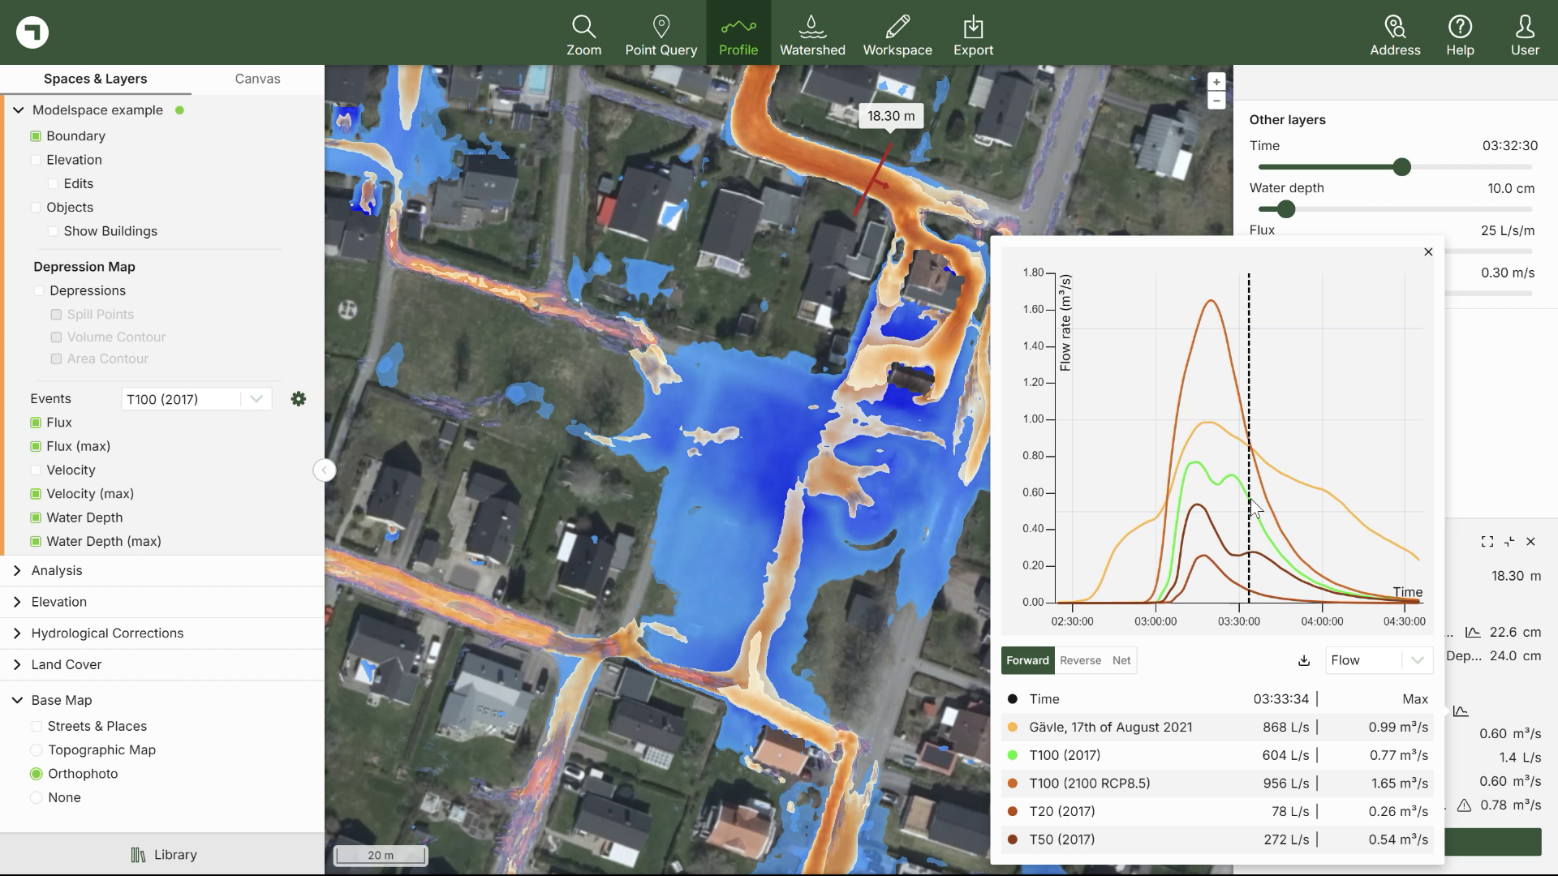
Task: Open the Export tool
Action: [973, 33]
